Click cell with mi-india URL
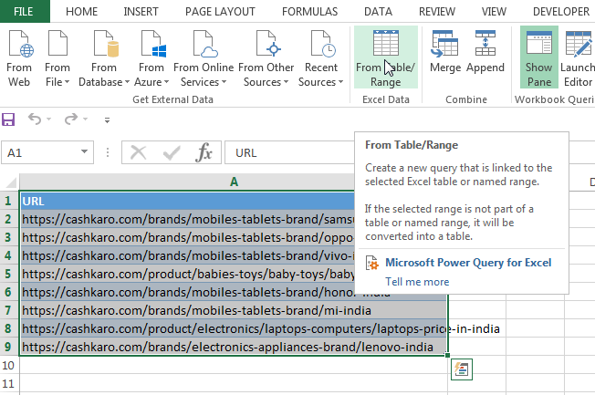This screenshot has height=395, width=595. (234, 310)
